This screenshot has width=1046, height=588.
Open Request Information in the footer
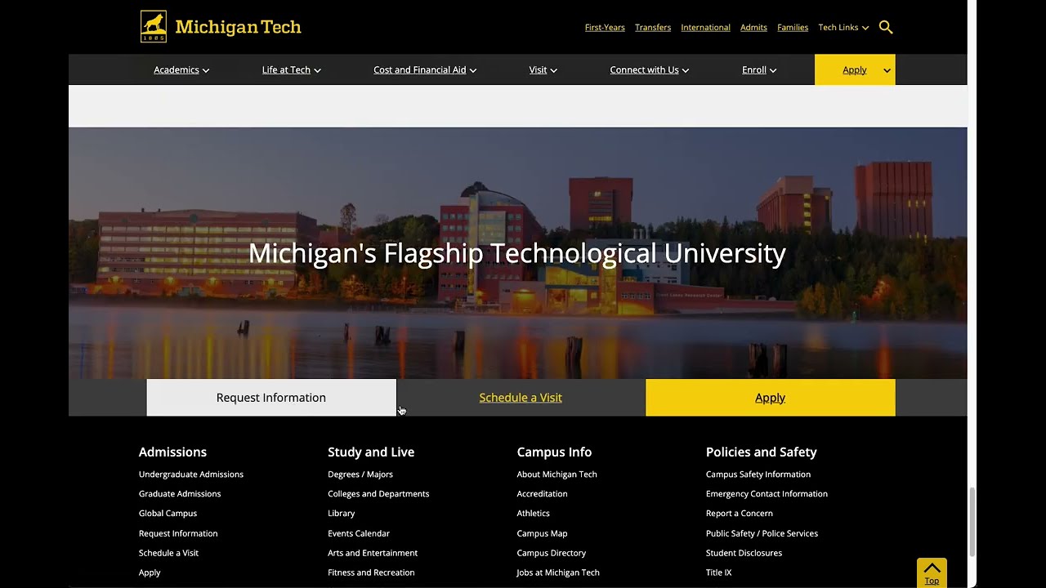(178, 533)
